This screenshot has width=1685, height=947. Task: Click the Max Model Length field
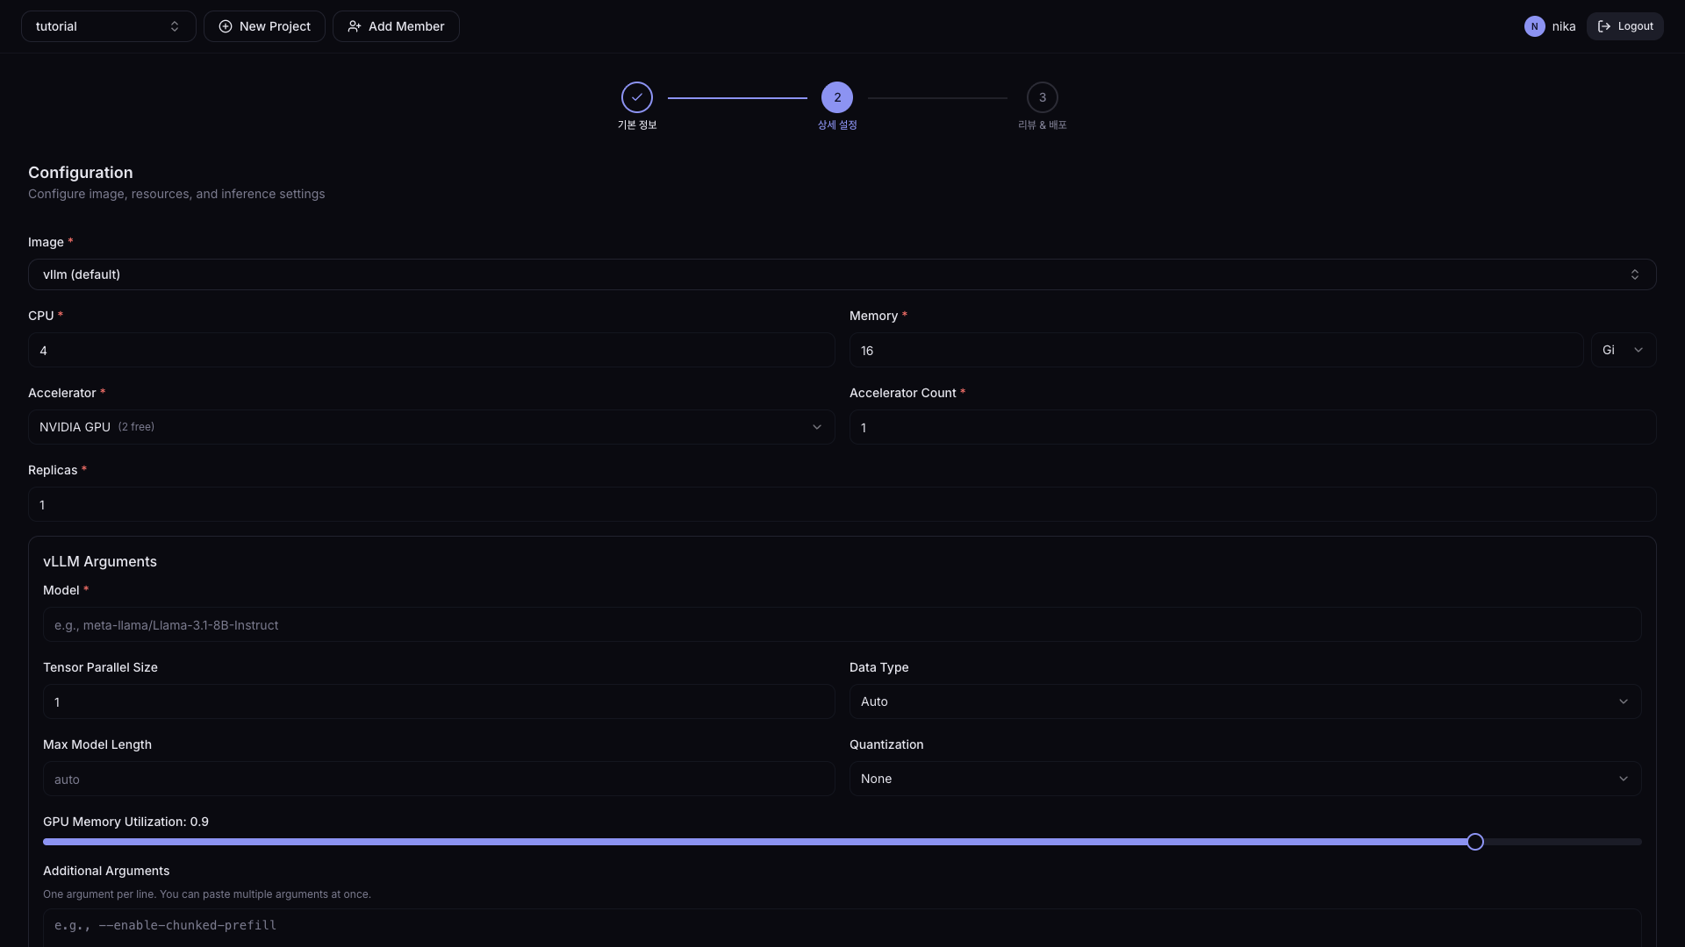click(439, 779)
